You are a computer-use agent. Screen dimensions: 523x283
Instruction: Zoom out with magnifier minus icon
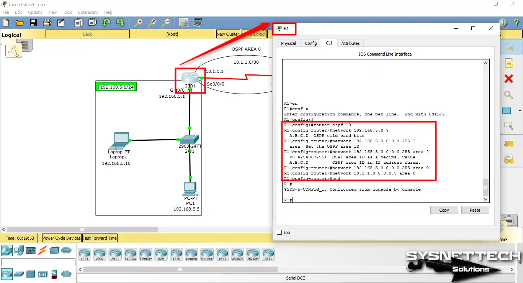(x=166, y=23)
